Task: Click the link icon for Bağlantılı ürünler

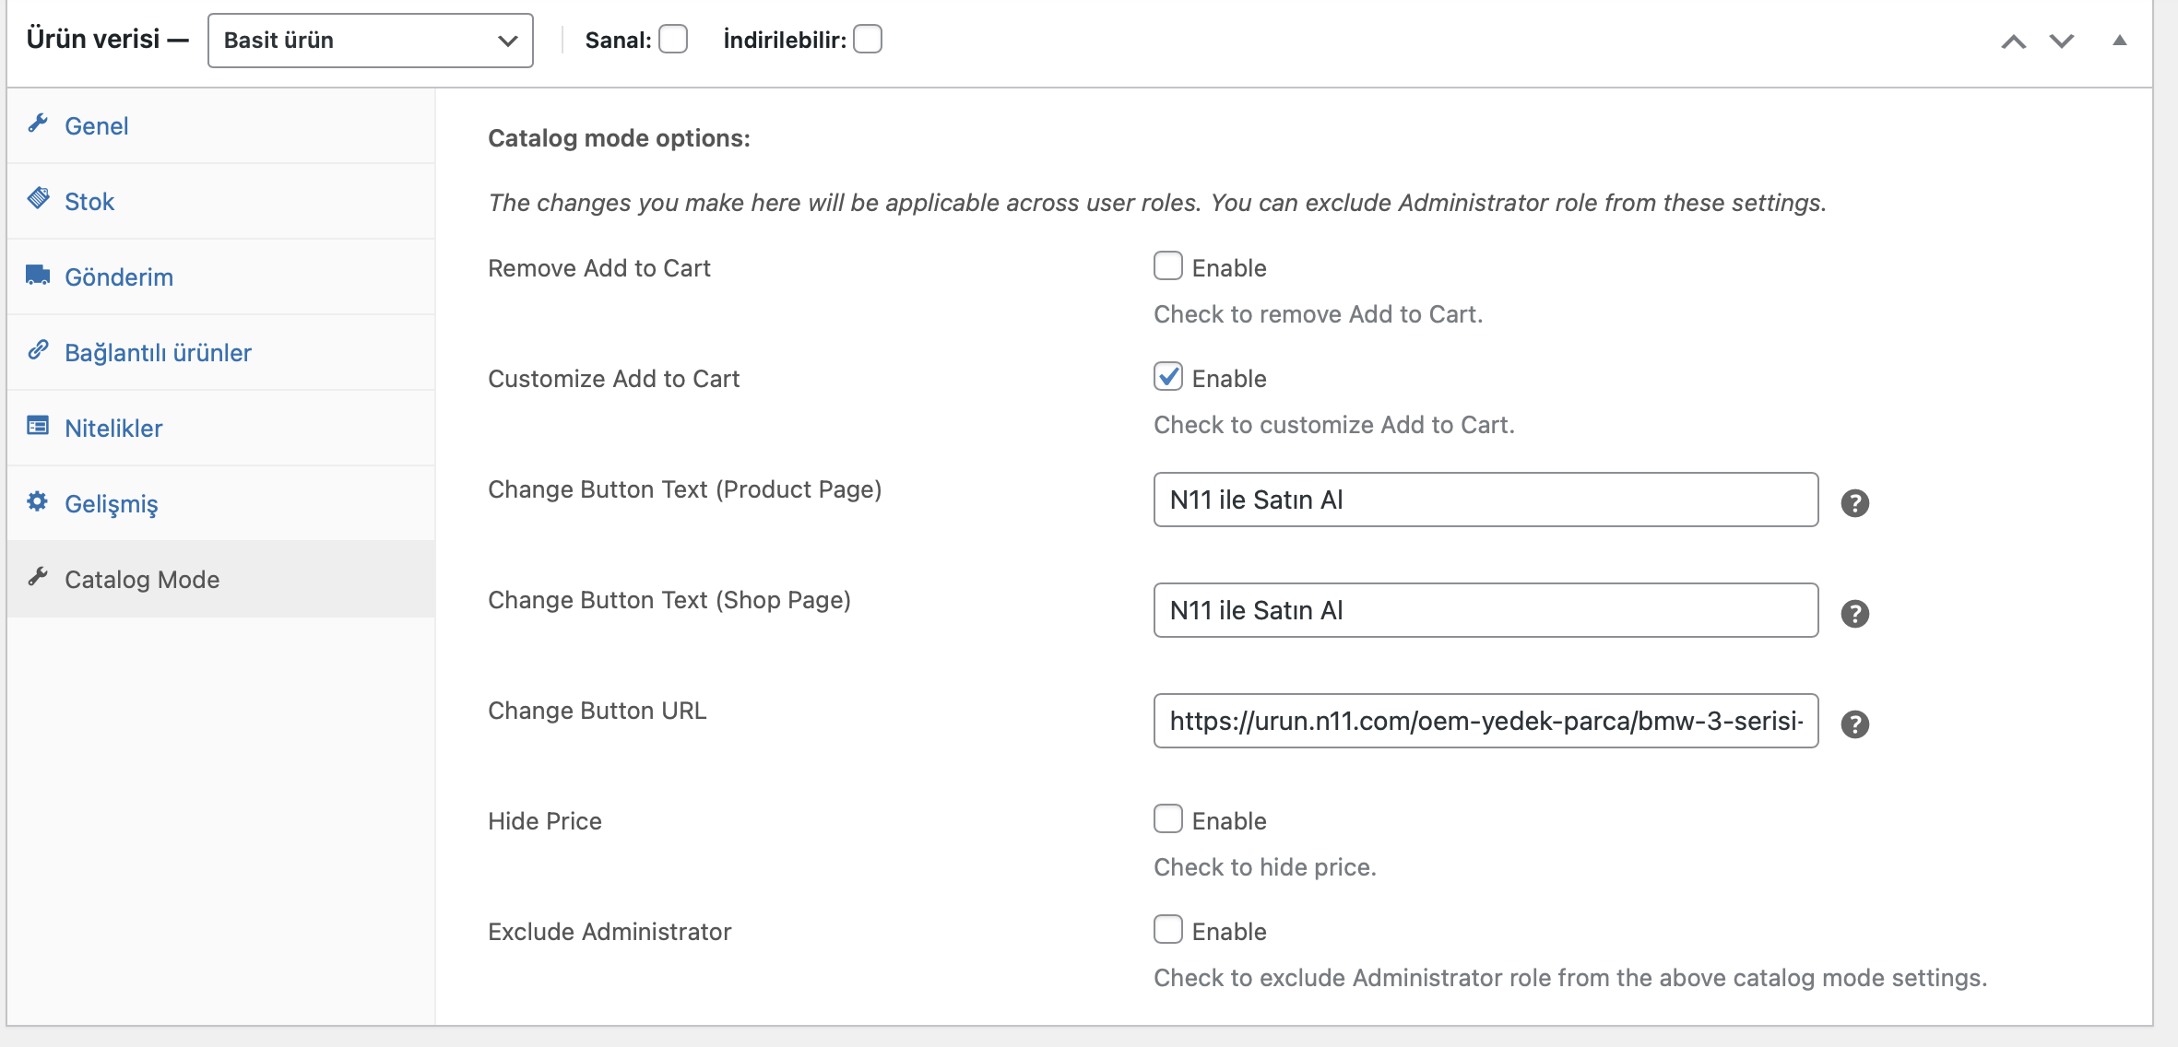Action: tap(38, 349)
